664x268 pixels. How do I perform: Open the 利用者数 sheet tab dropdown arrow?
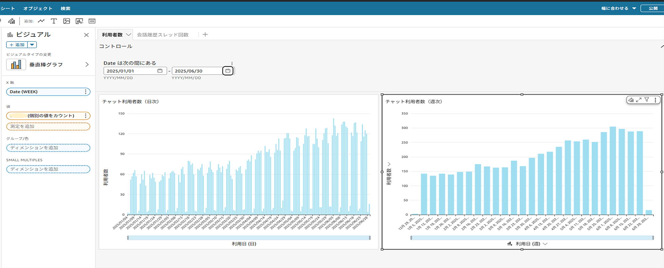pyautogui.click(x=128, y=34)
